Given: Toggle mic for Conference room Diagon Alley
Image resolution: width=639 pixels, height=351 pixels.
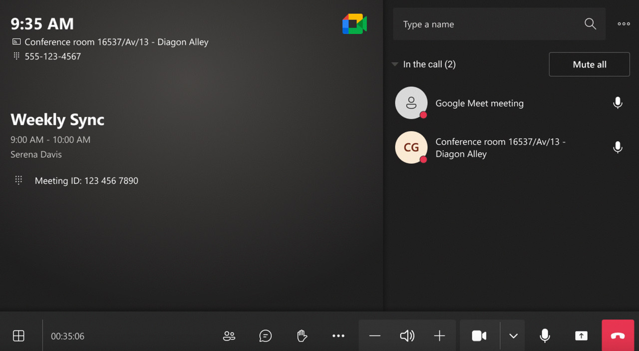Looking at the screenshot, I should coord(618,147).
